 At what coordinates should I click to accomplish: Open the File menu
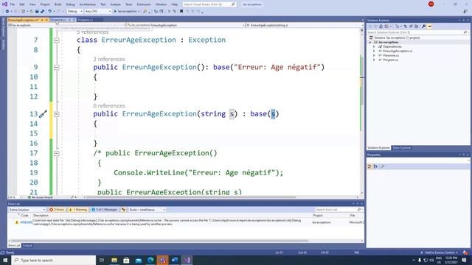tap(13, 4)
